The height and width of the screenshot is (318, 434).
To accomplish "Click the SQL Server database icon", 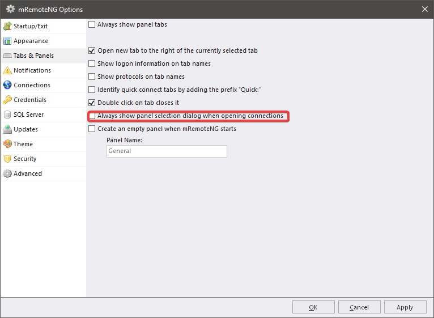I will [7, 115].
